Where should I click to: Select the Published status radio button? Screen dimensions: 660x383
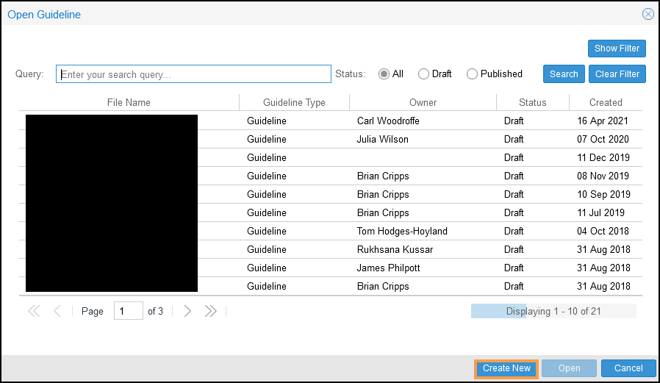472,74
